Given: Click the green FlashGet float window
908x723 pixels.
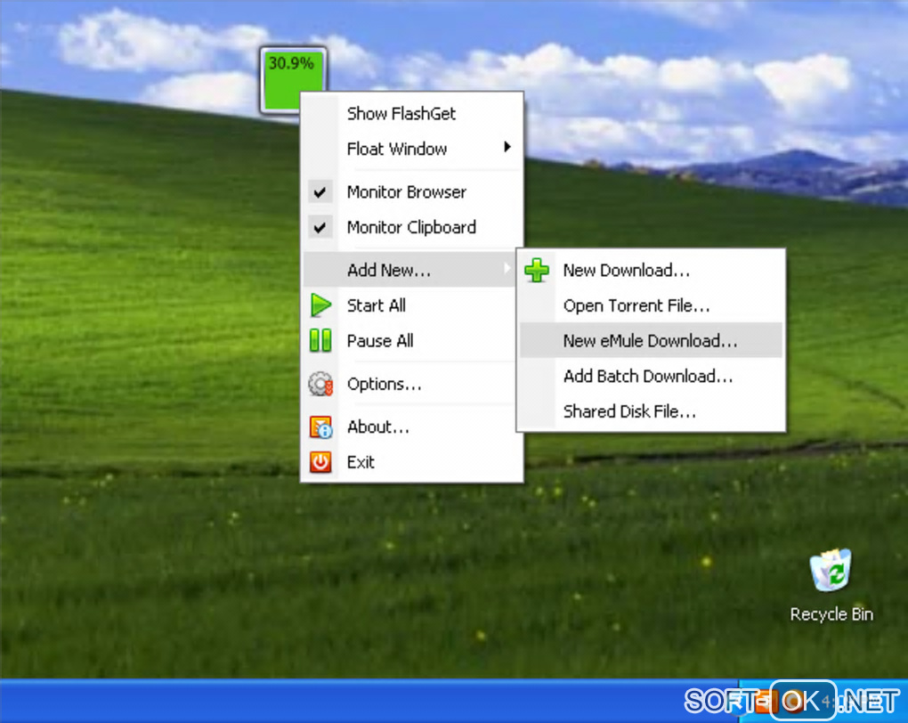Looking at the screenshot, I should [293, 80].
